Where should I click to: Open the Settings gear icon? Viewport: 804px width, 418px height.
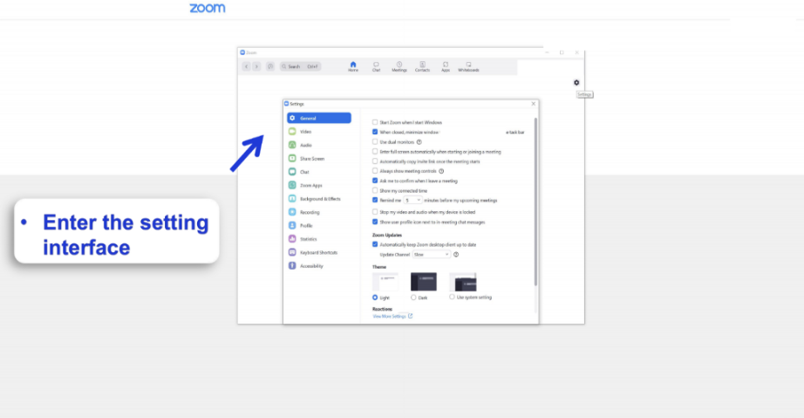click(x=576, y=83)
